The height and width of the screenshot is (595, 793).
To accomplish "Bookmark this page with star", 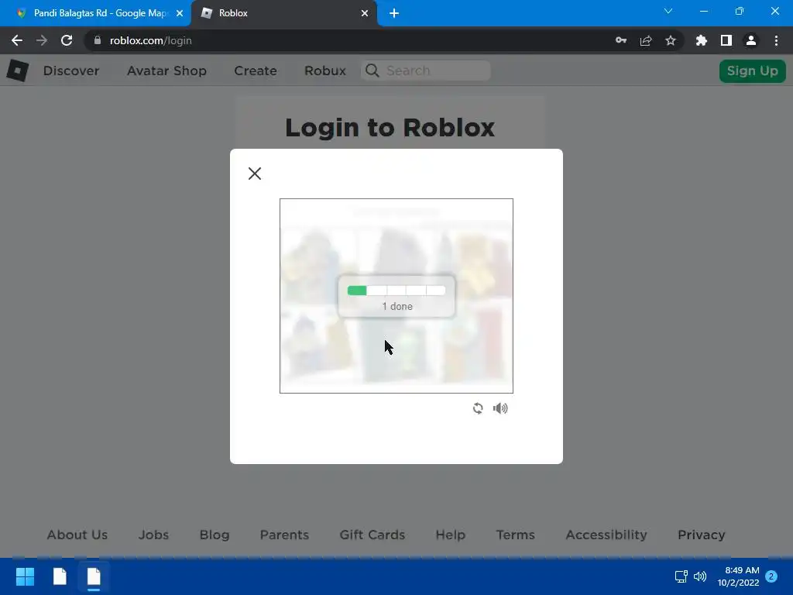I will pyautogui.click(x=671, y=40).
